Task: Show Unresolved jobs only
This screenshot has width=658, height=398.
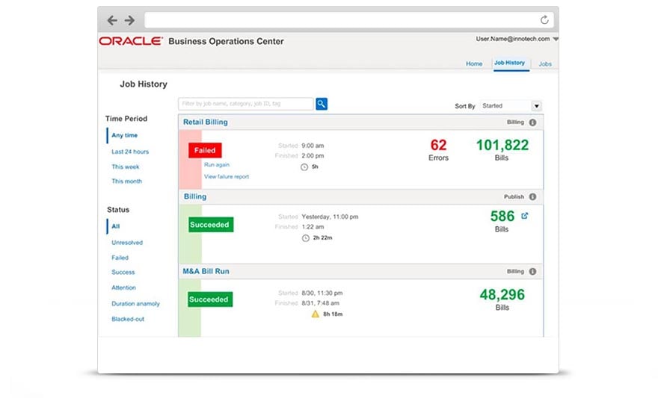Action: point(127,243)
